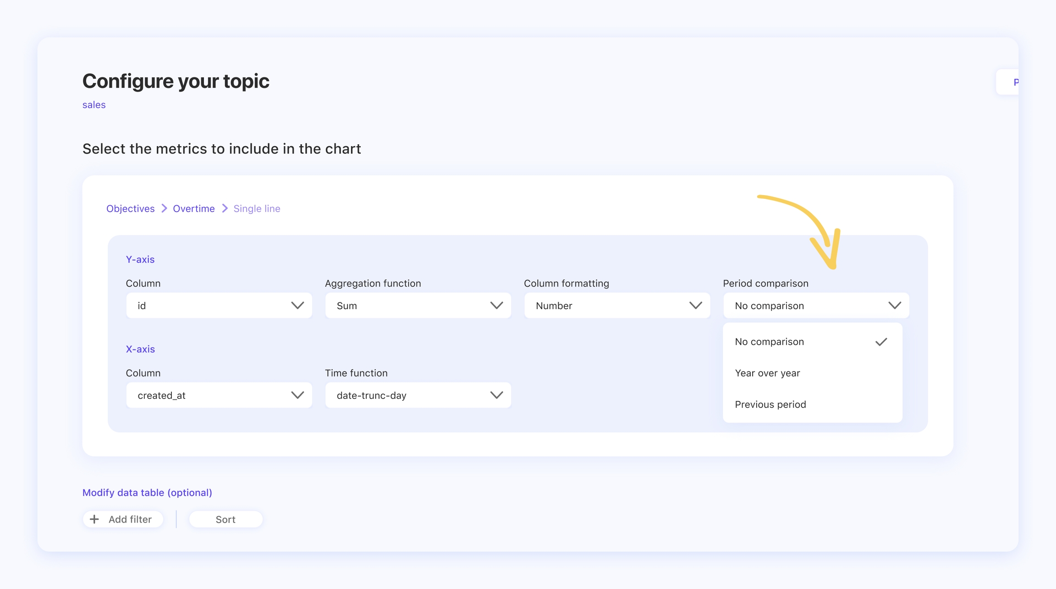Image resolution: width=1056 pixels, height=589 pixels.
Task: Click the Time function label
Action: point(356,373)
